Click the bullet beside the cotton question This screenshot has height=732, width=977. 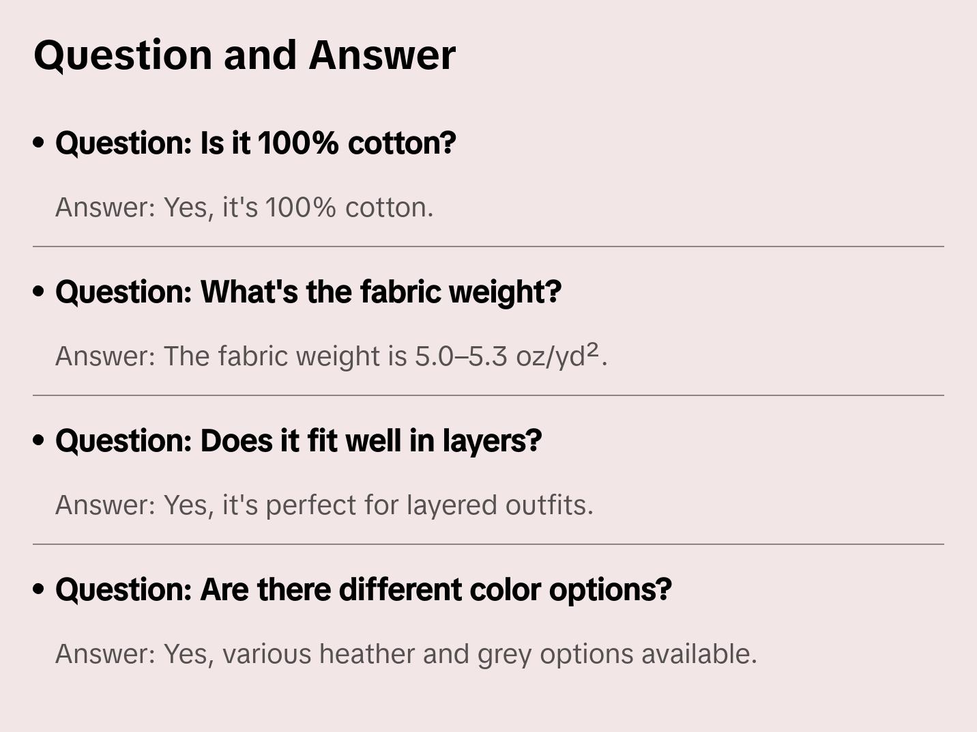(x=39, y=143)
